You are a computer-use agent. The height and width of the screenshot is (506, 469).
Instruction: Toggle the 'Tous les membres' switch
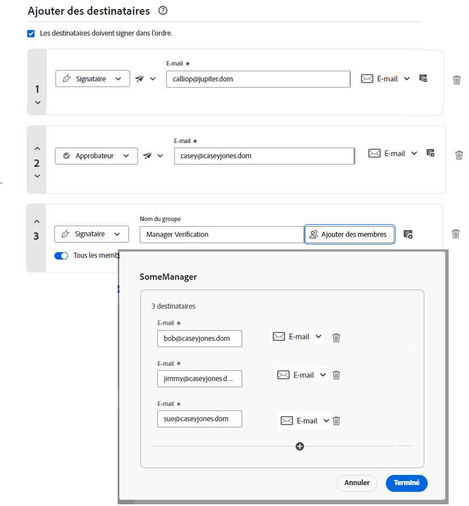(61, 256)
